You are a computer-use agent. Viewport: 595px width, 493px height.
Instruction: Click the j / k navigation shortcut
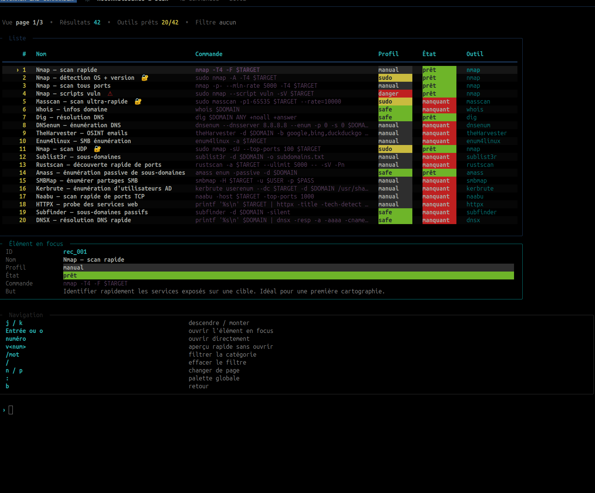[14, 323]
